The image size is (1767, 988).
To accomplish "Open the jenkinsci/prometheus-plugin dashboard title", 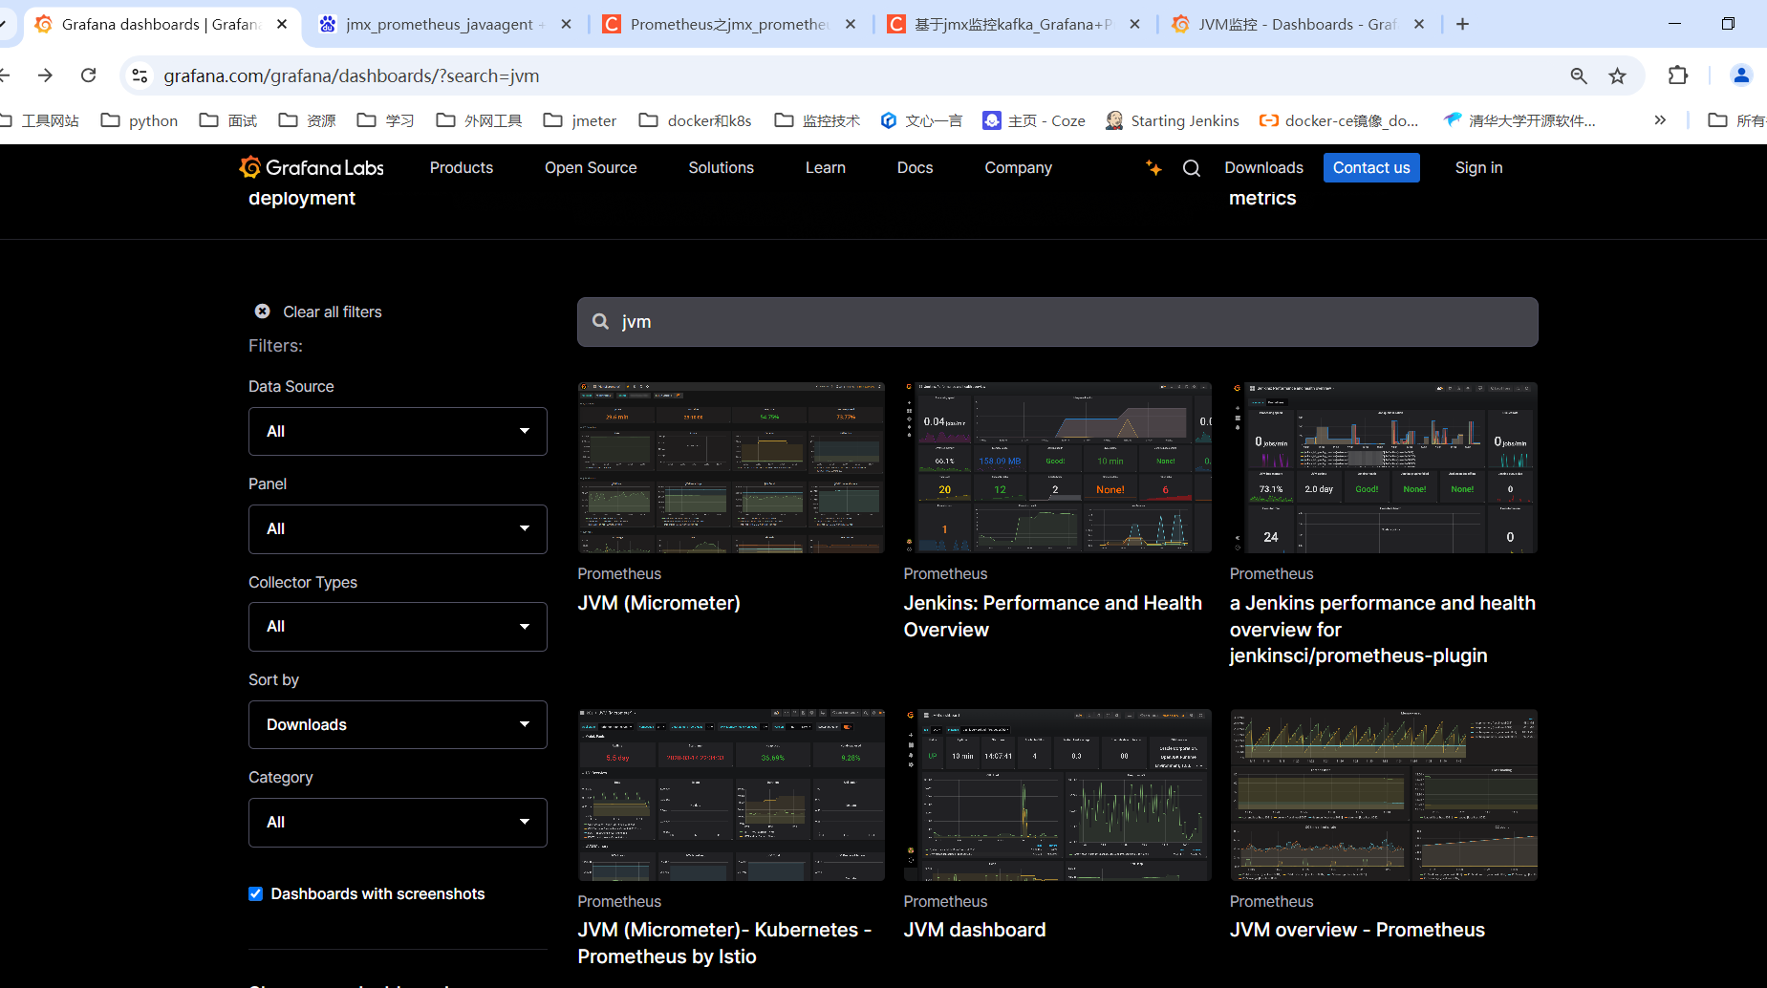I will [1383, 630].
